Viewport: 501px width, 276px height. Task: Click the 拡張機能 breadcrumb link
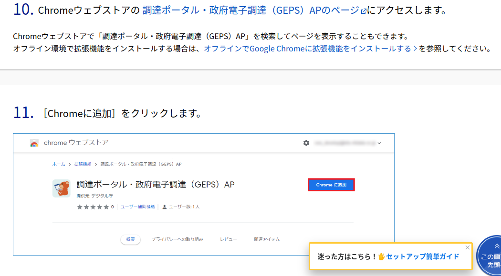(x=83, y=164)
